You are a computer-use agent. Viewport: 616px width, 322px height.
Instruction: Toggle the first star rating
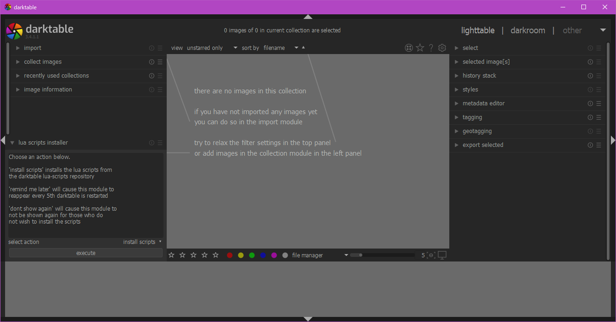tap(171, 255)
